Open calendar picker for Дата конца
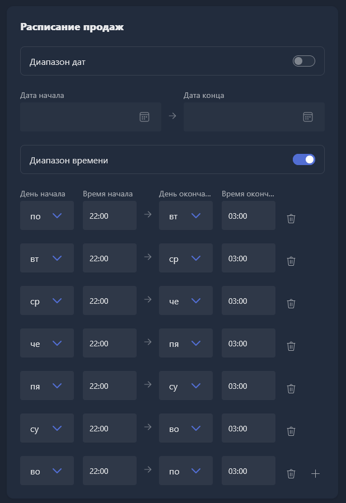Viewport: 346px width, 503px height. 308,117
